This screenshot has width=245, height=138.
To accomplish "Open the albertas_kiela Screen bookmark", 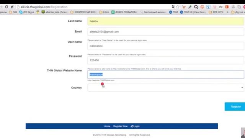I will (54, 12).
